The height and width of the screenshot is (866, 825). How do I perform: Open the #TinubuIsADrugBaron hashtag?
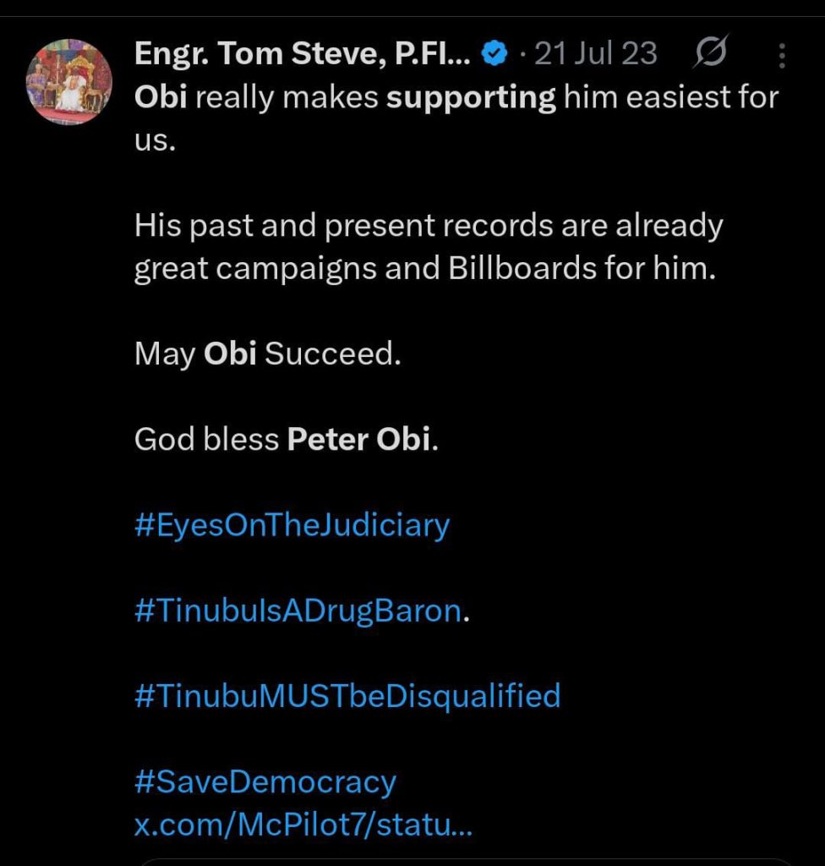coord(298,611)
